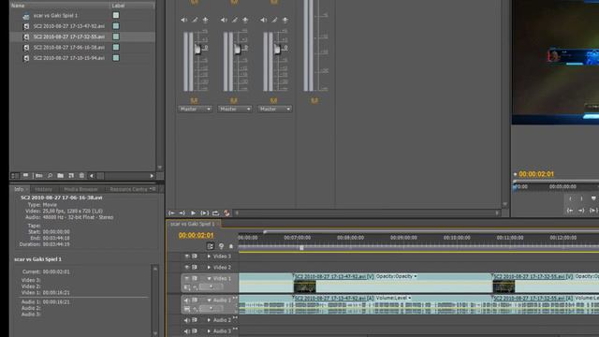Mute the first audio mixer channel

coord(183,20)
